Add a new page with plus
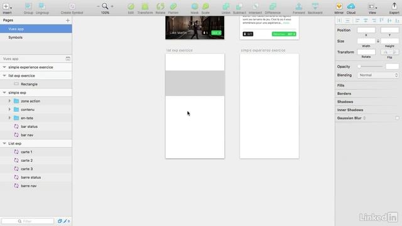 coord(68,20)
